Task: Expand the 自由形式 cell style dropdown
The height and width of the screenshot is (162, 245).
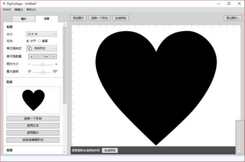Action: pos(41,48)
